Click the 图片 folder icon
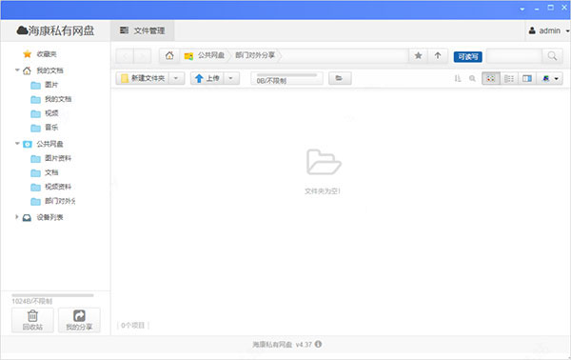Screen dimensions: 571x360 [36, 86]
